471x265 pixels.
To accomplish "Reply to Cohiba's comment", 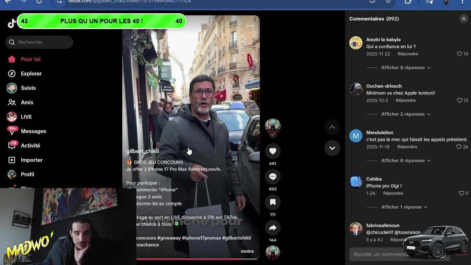I will point(393,193).
